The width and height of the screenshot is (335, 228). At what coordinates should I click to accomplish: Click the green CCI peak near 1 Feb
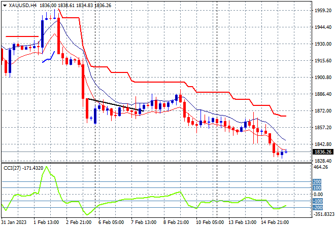(47, 167)
